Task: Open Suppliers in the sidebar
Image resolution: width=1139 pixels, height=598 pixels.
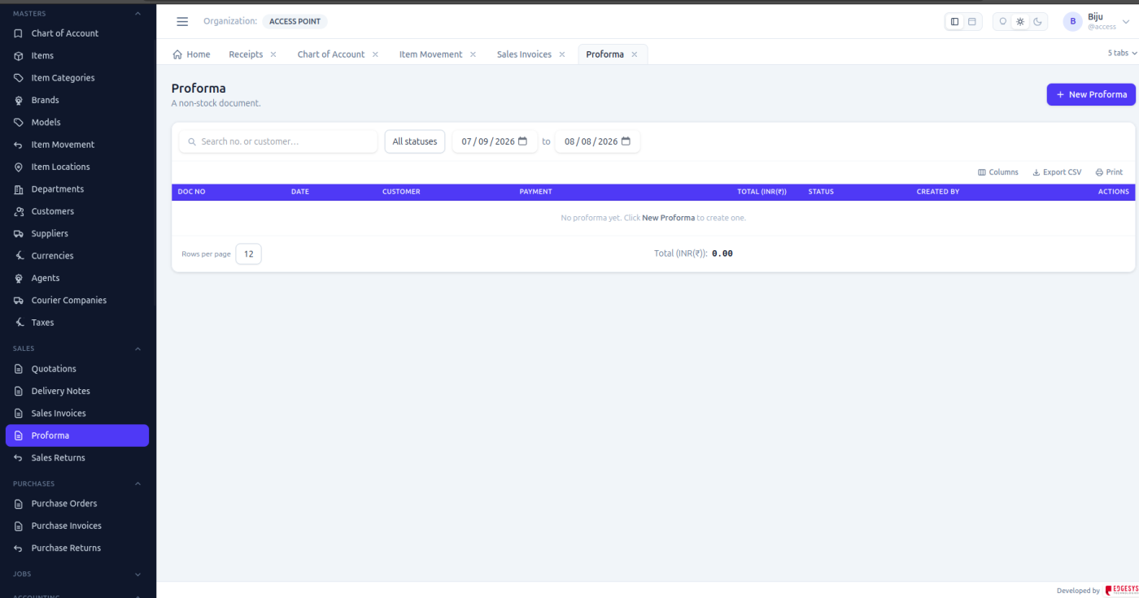Action: 77,233
